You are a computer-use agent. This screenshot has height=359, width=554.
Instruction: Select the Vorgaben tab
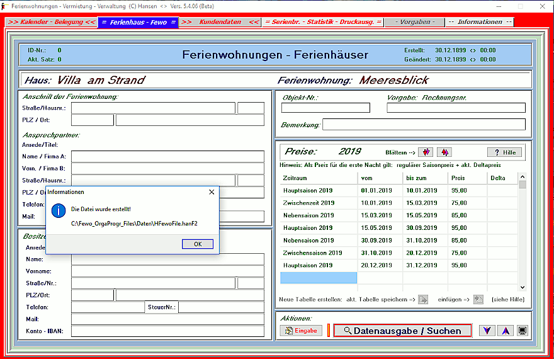(414, 22)
